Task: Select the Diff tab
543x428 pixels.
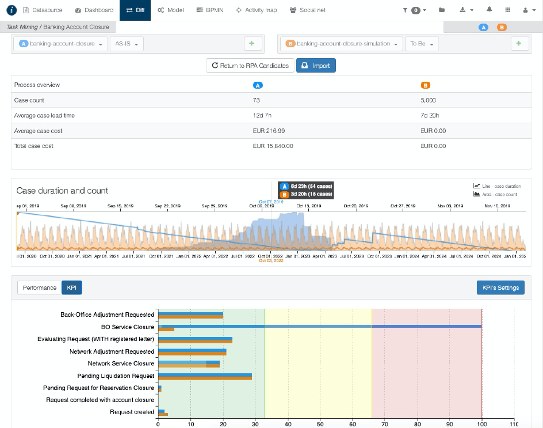Action: coord(135,10)
